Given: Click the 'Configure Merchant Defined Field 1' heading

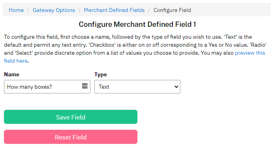Looking at the screenshot, I should coord(137,24).
